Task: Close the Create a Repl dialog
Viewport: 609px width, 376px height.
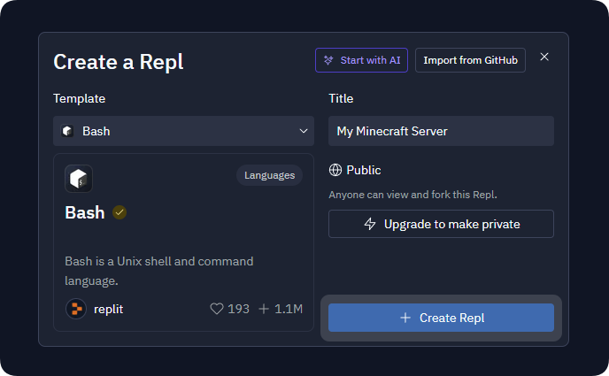Action: coord(544,57)
